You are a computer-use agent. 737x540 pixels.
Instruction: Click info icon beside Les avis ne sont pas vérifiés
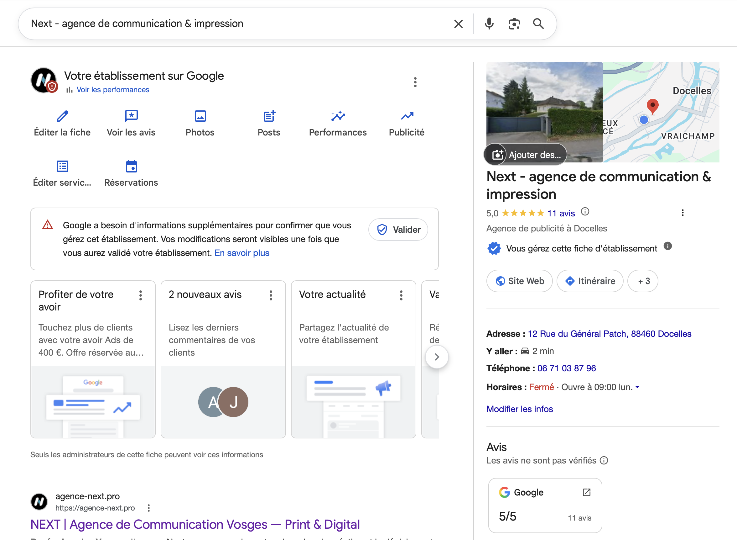point(604,461)
